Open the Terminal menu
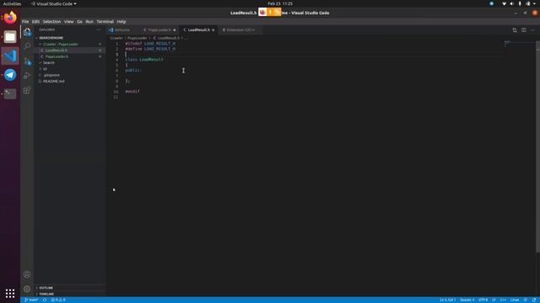The height and width of the screenshot is (303, 540). [105, 22]
